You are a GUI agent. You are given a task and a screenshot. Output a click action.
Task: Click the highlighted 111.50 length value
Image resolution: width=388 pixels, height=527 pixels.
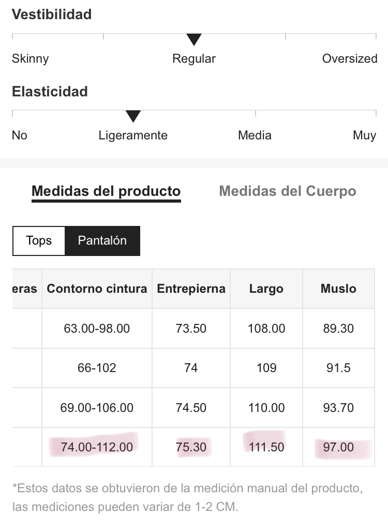coord(266,447)
